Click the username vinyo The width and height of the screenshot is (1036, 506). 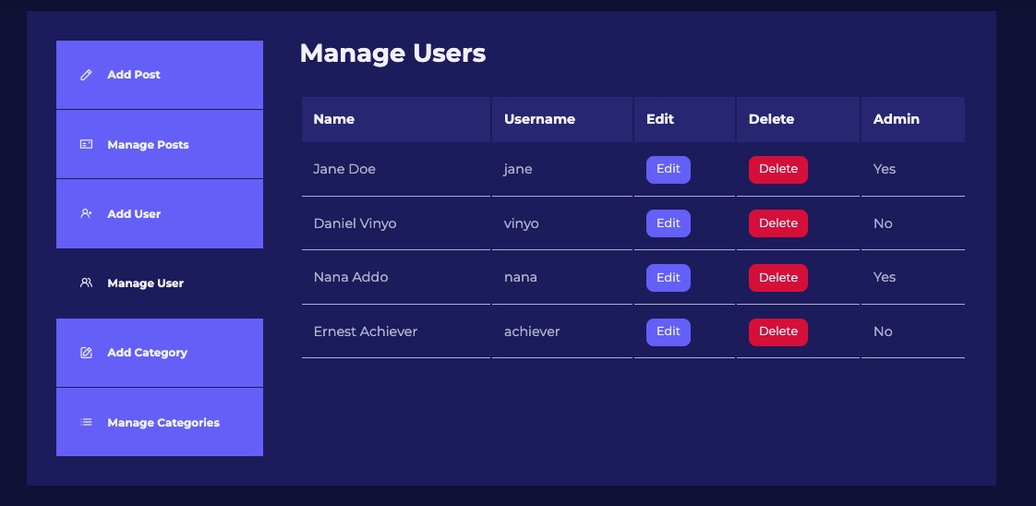[x=522, y=224]
